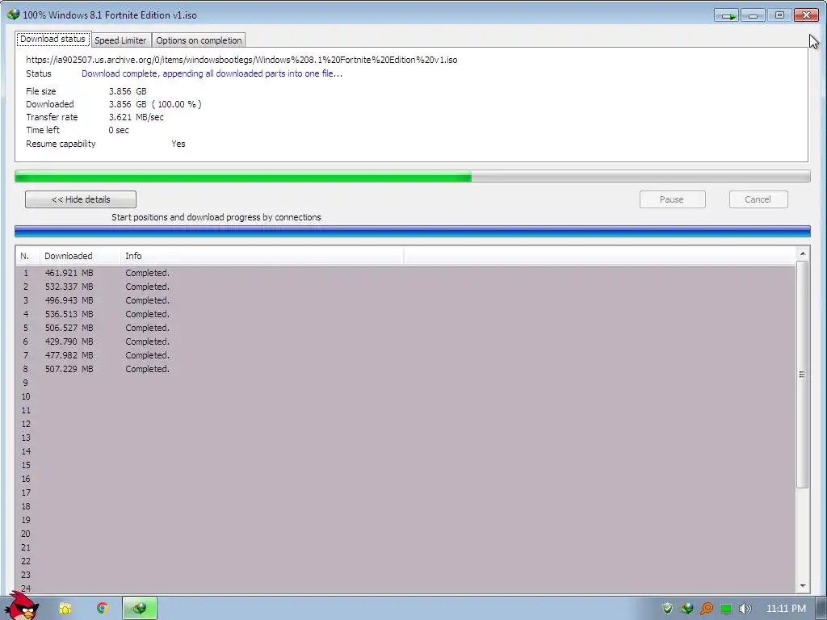827x620 pixels.
Task: Open the Options on completion tab
Action: click(x=199, y=40)
